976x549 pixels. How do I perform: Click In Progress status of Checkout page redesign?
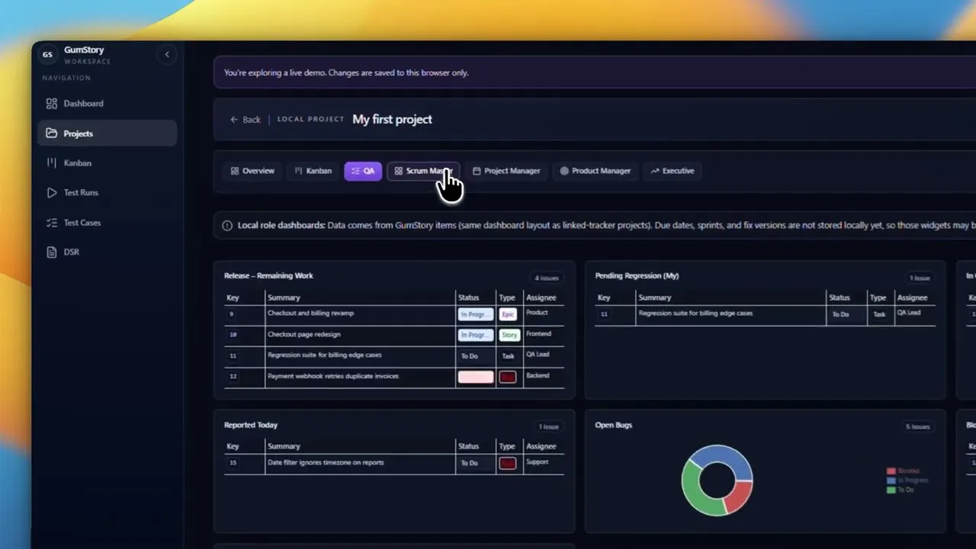coord(476,335)
